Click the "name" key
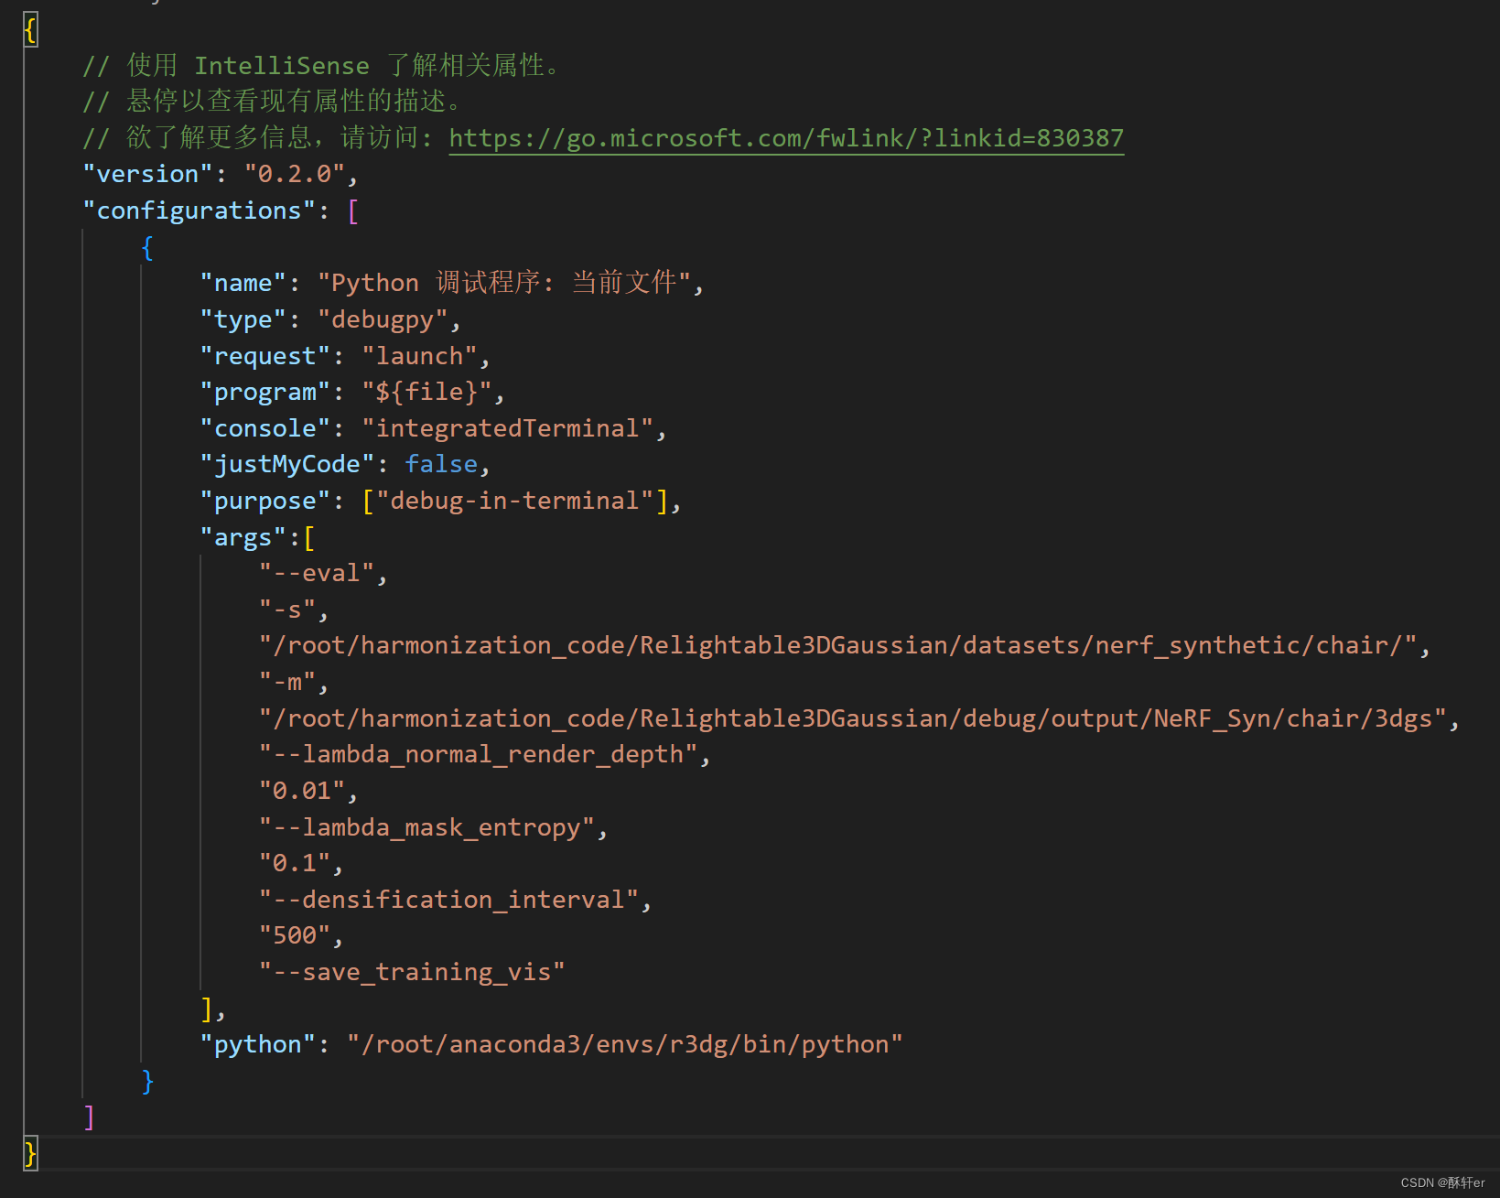Image resolution: width=1500 pixels, height=1198 pixels. [243, 283]
